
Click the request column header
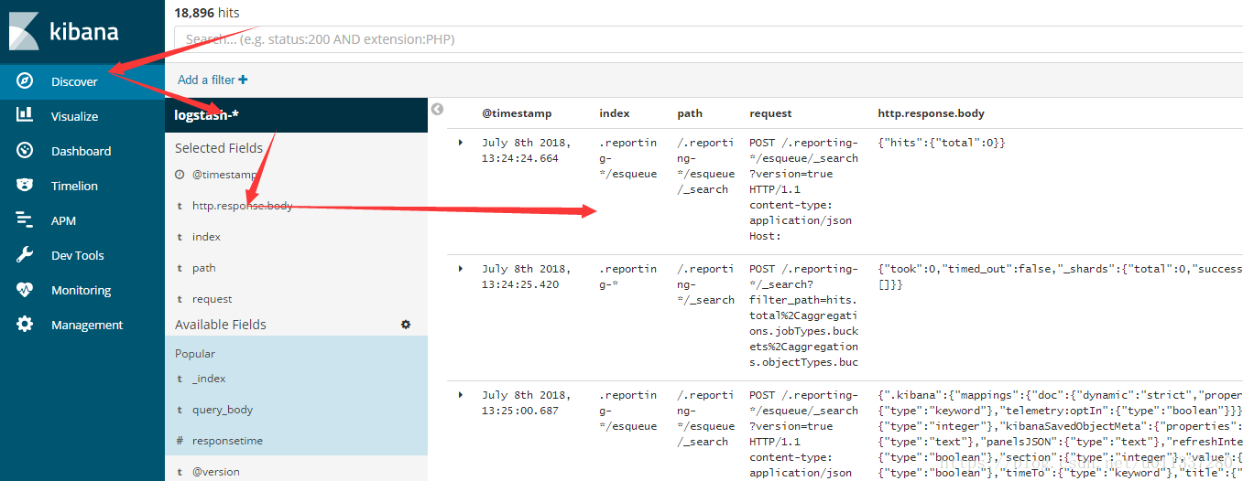click(x=770, y=113)
